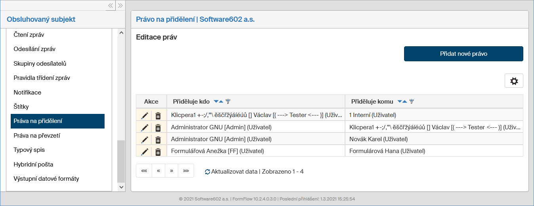Sort Přiděluje kdo column descending
The image size is (534, 206).
click(216, 102)
